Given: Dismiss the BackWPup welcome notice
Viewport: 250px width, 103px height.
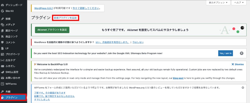Looking at the screenshot, I should pyautogui.click(x=238, y=64).
